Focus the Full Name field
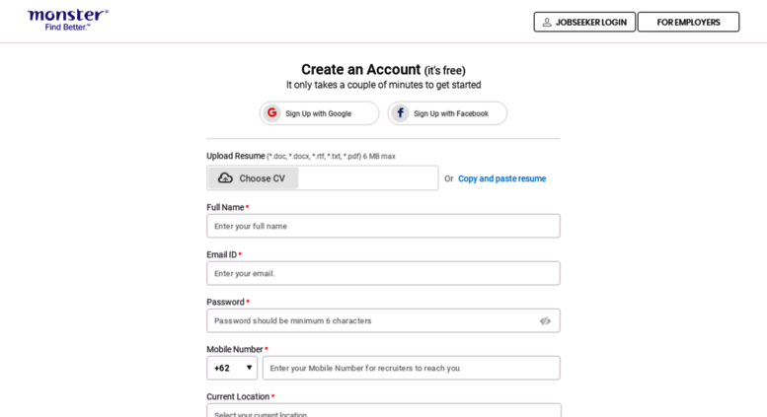The height and width of the screenshot is (417, 767). [x=383, y=226]
